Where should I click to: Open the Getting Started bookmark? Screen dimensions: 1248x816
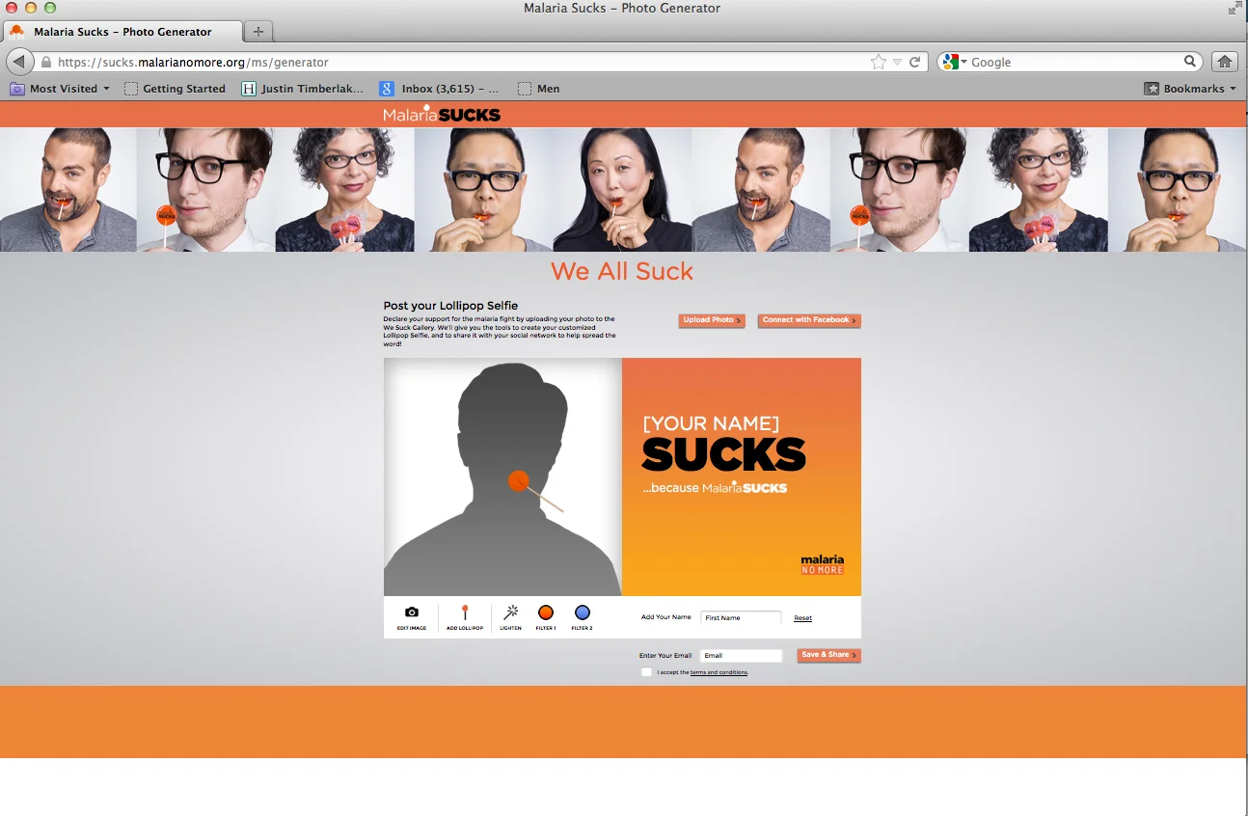pyautogui.click(x=175, y=89)
